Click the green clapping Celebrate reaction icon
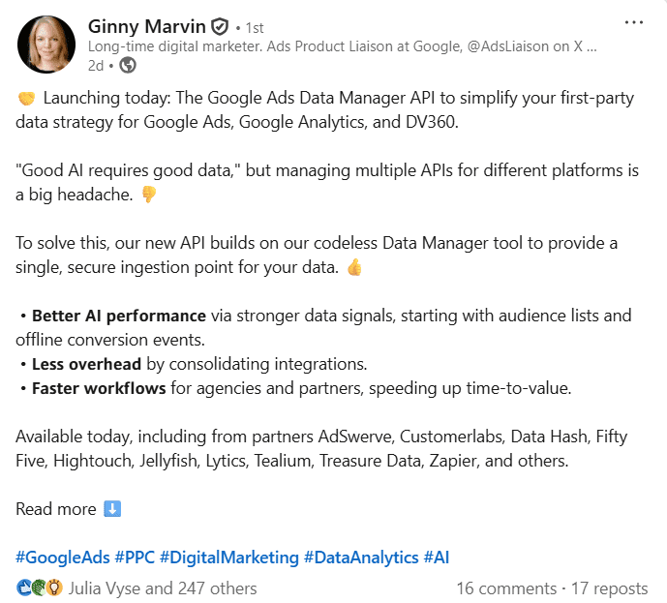Screen dimensions: 667x603 pos(39,588)
